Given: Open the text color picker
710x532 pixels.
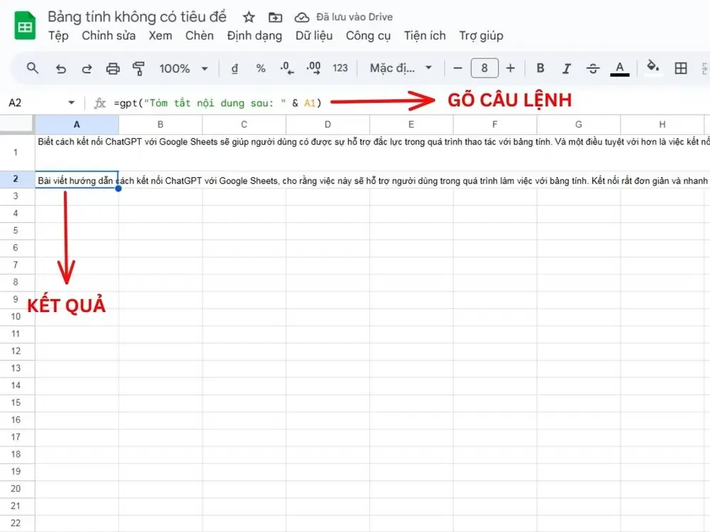Looking at the screenshot, I should pyautogui.click(x=619, y=69).
